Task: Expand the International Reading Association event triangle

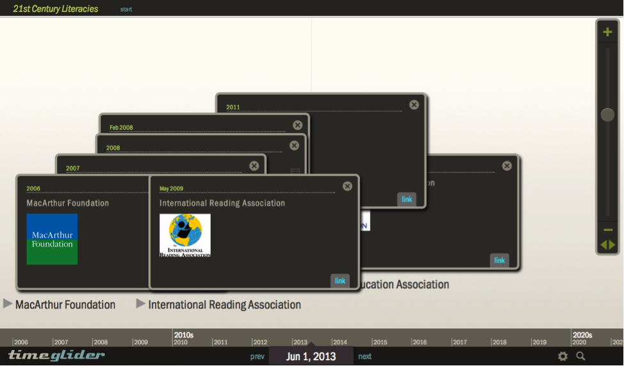Action: [x=141, y=304]
